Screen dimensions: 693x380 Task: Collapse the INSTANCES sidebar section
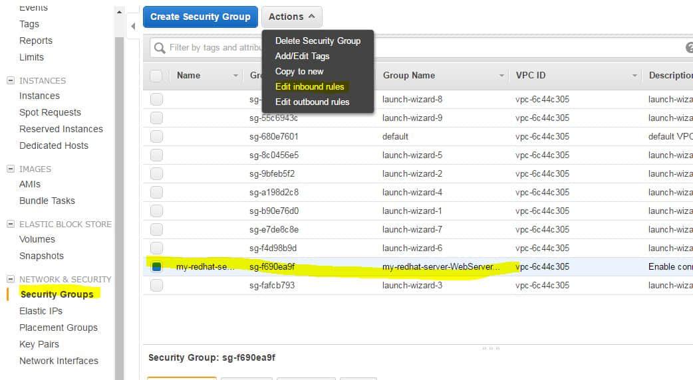pyautogui.click(x=10, y=80)
